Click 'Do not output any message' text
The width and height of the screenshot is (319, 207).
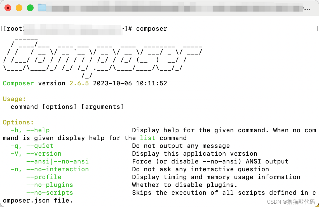181,146
